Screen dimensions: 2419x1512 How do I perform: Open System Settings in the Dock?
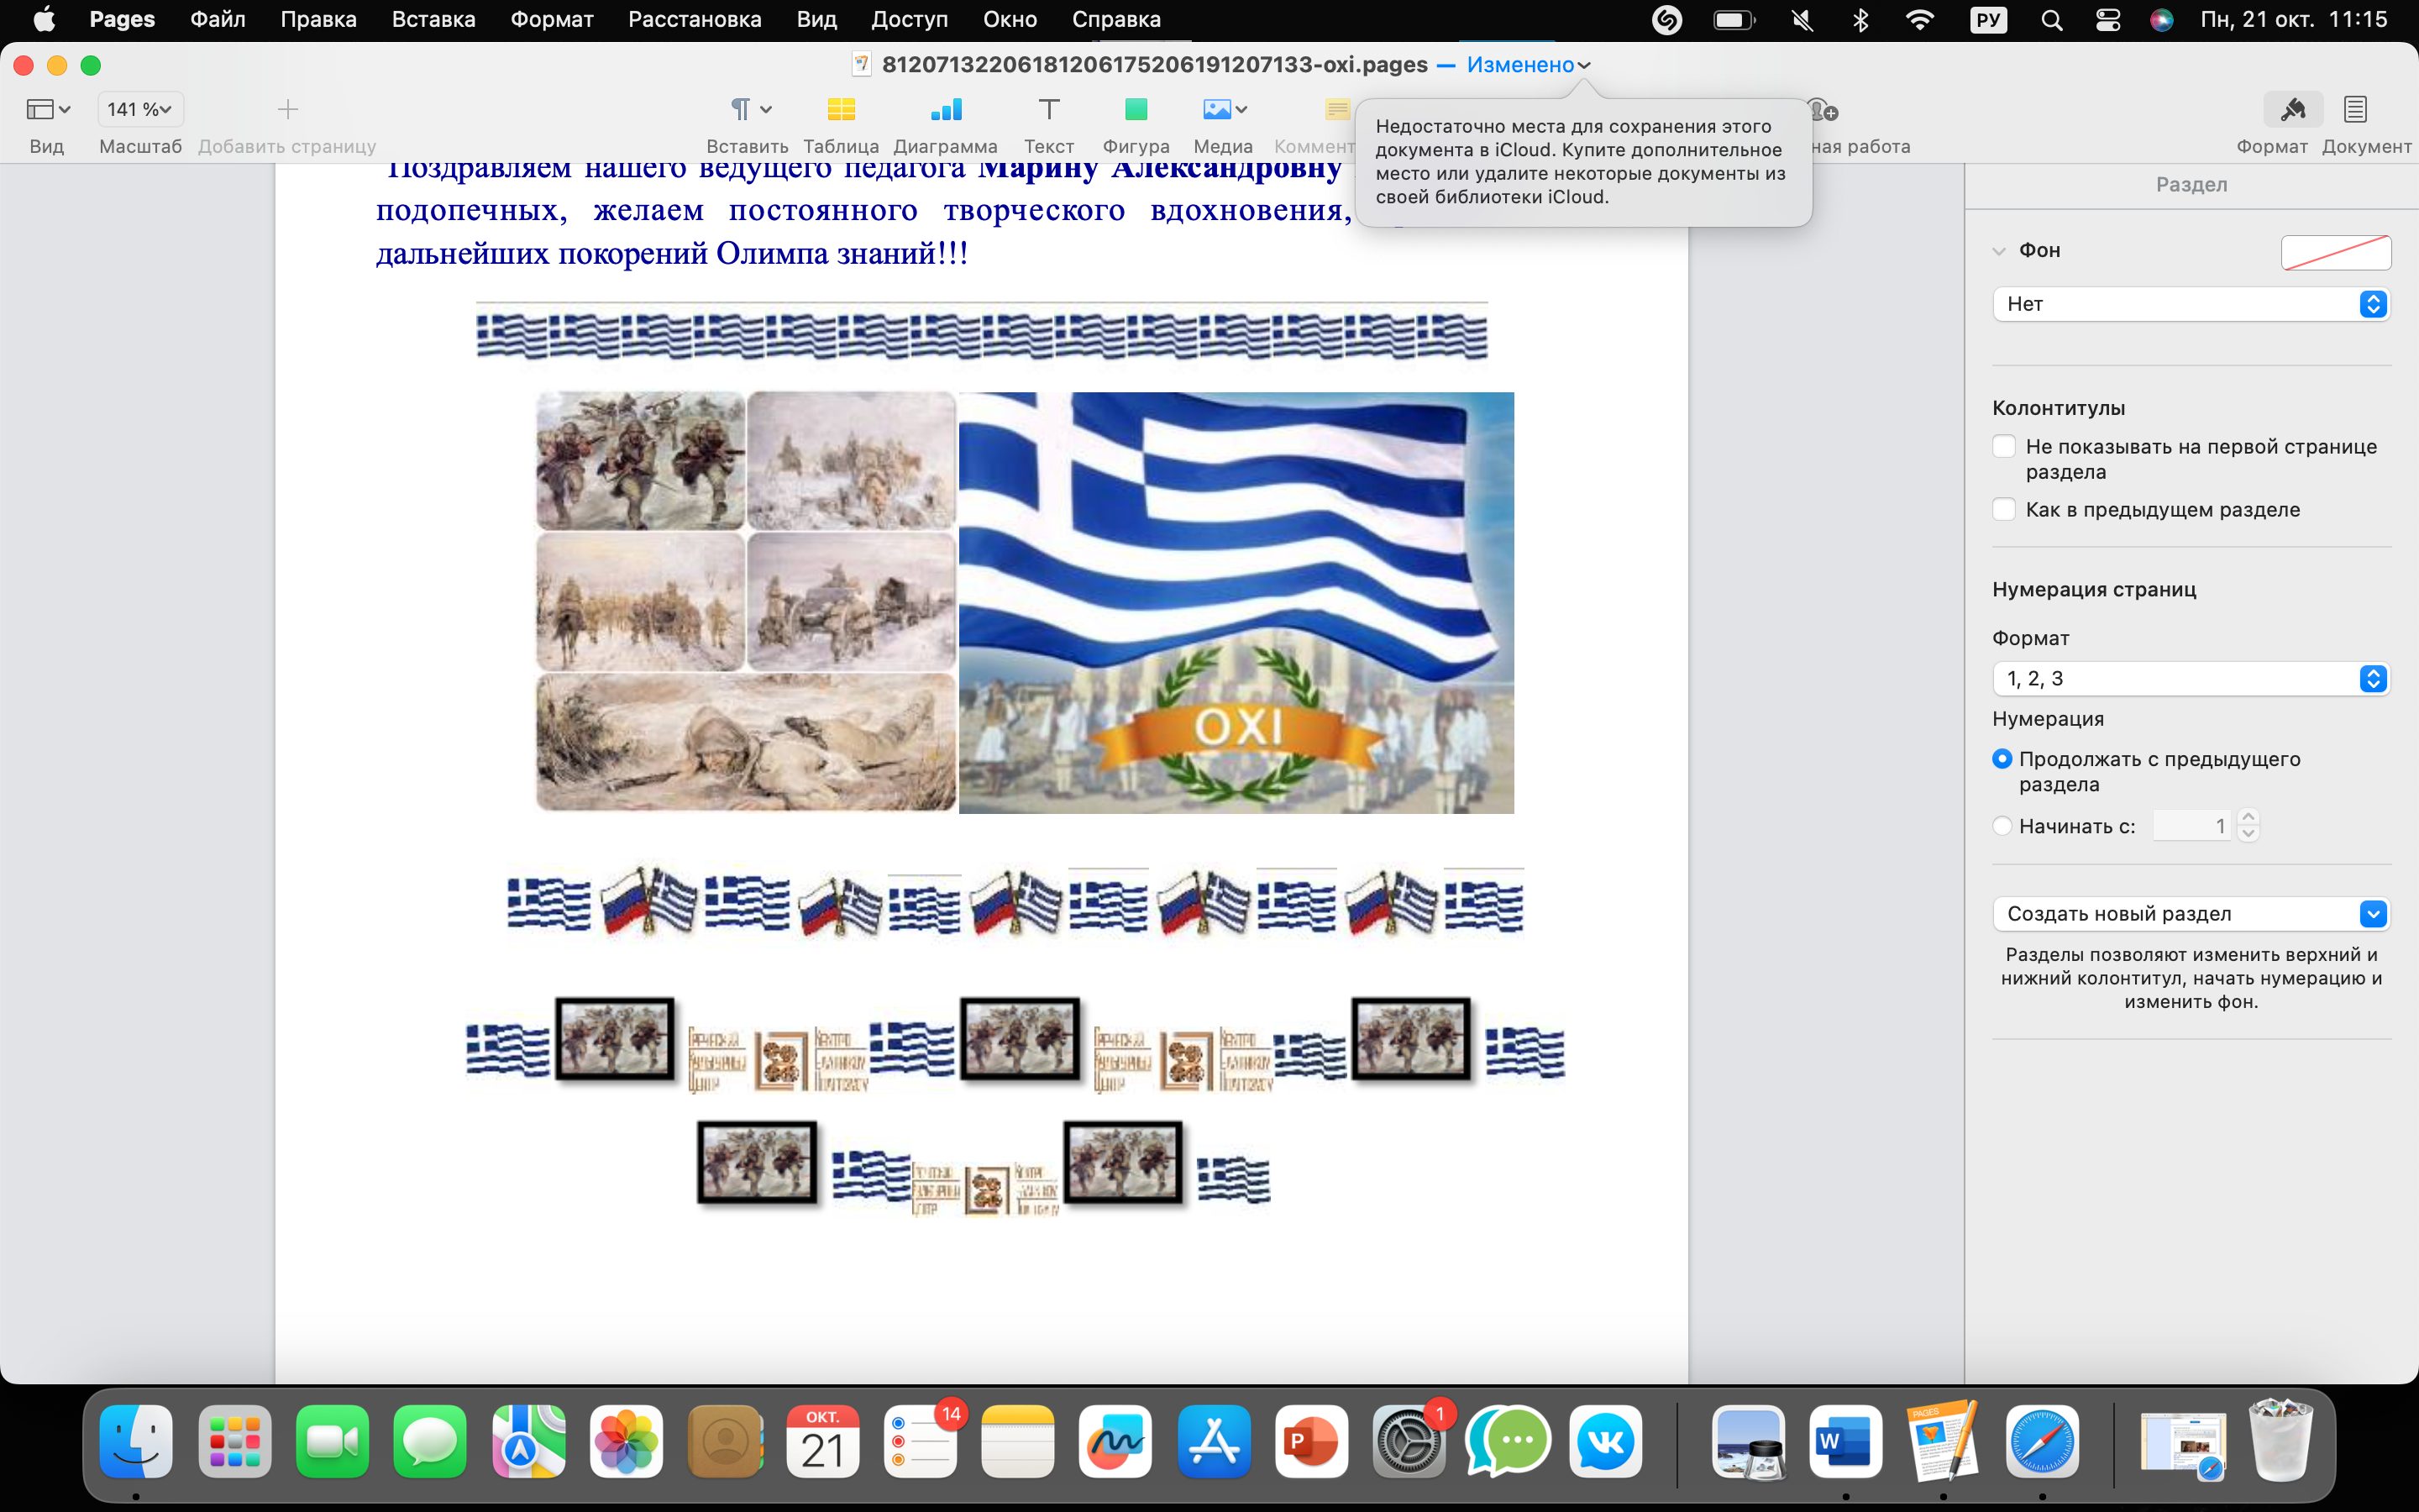pyautogui.click(x=1409, y=1441)
